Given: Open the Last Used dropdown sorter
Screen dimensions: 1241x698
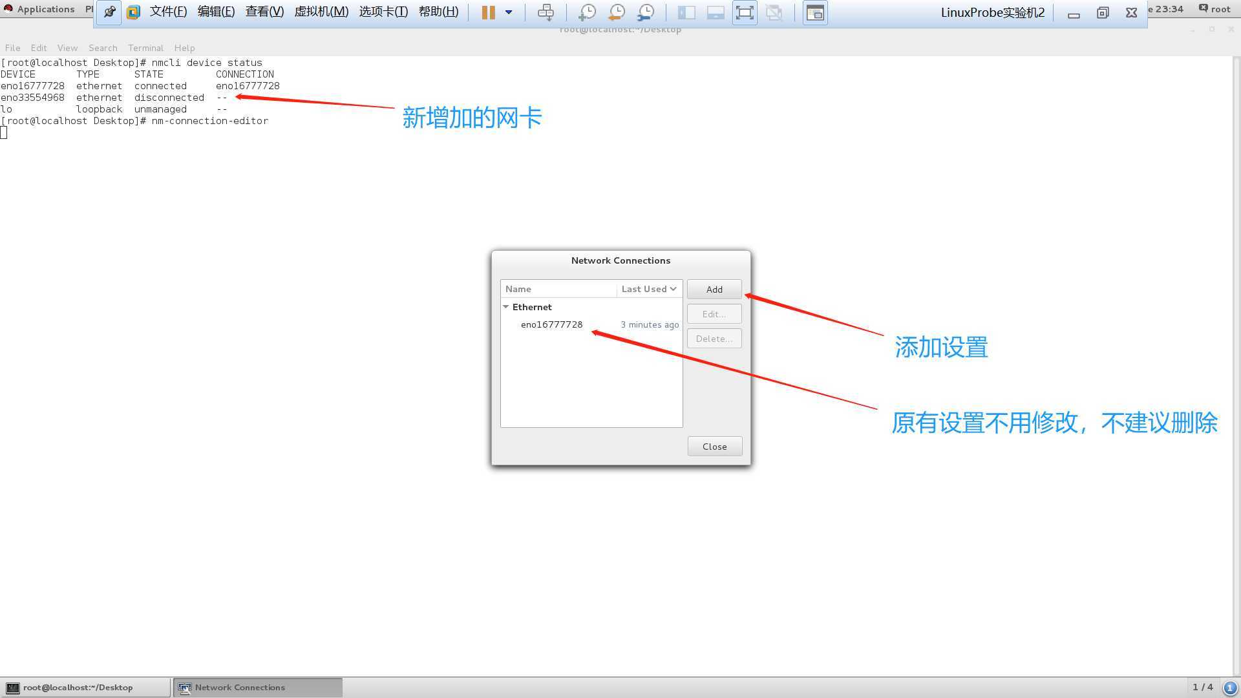Looking at the screenshot, I should [x=649, y=289].
